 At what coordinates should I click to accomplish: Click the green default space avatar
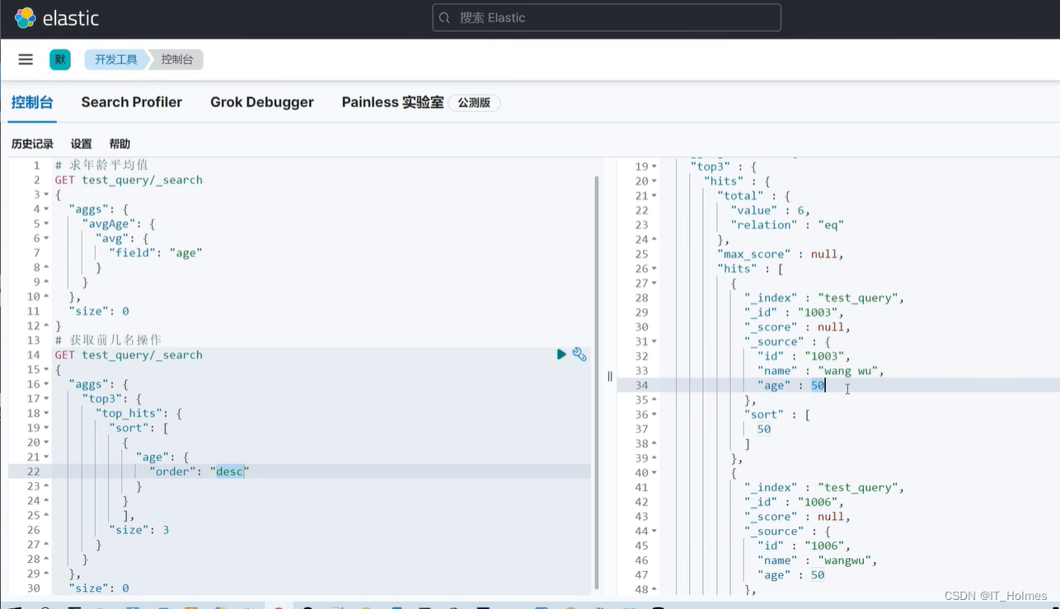tap(60, 59)
